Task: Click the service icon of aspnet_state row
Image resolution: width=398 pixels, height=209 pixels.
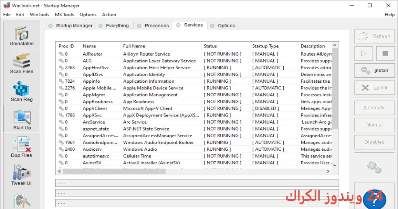Action: point(61,129)
